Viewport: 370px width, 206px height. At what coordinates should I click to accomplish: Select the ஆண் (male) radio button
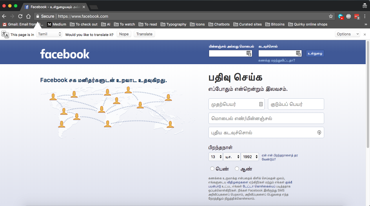[x=237, y=169]
